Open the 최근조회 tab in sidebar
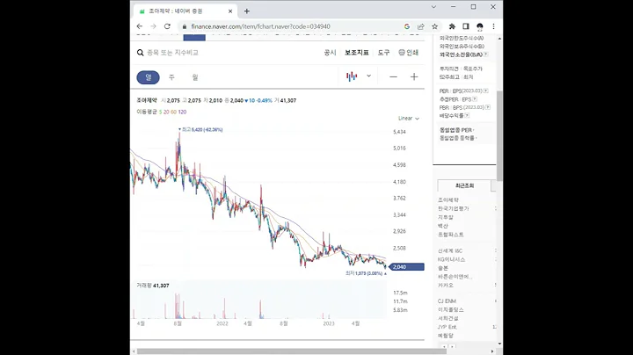 [x=464, y=185]
